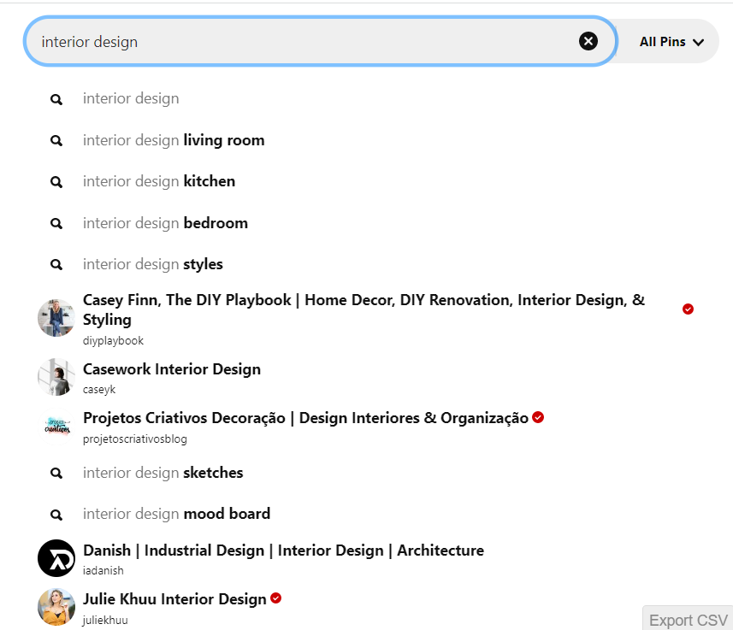Clear the search field with X icon
This screenshot has width=733, height=630.
(x=588, y=41)
